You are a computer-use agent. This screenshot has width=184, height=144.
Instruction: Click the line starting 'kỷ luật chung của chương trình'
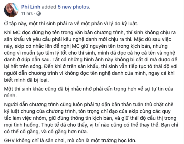pos(87,112)
